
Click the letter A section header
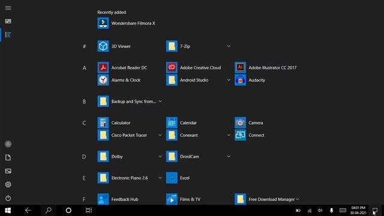(x=84, y=68)
